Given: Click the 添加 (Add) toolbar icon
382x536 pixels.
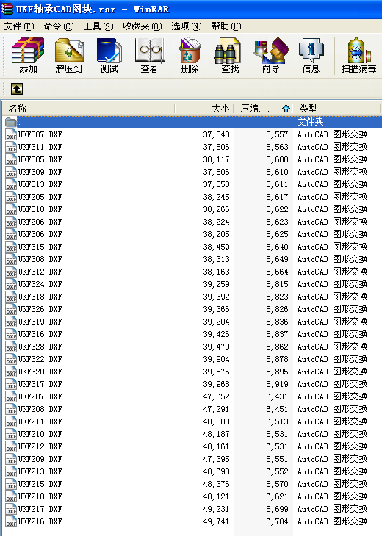Looking at the screenshot, I should [28, 55].
